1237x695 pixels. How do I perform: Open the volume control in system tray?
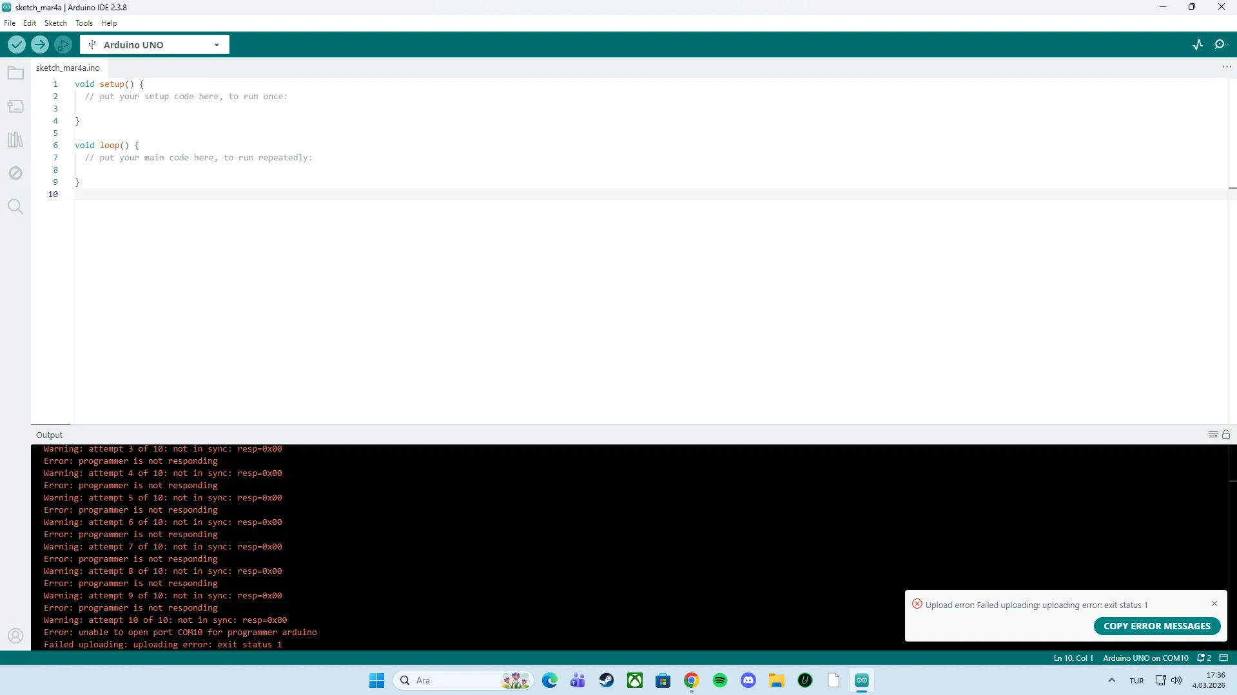coord(1176,680)
